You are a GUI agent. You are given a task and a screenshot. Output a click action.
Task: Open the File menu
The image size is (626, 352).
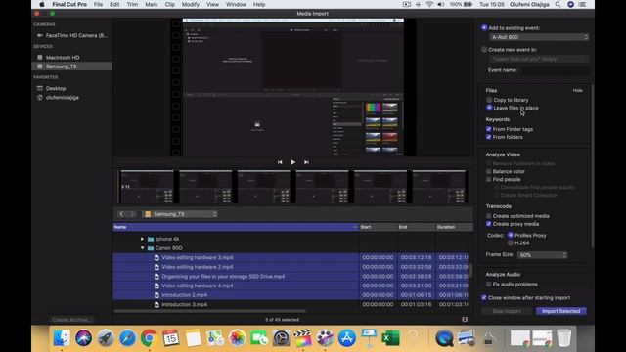(98, 4)
